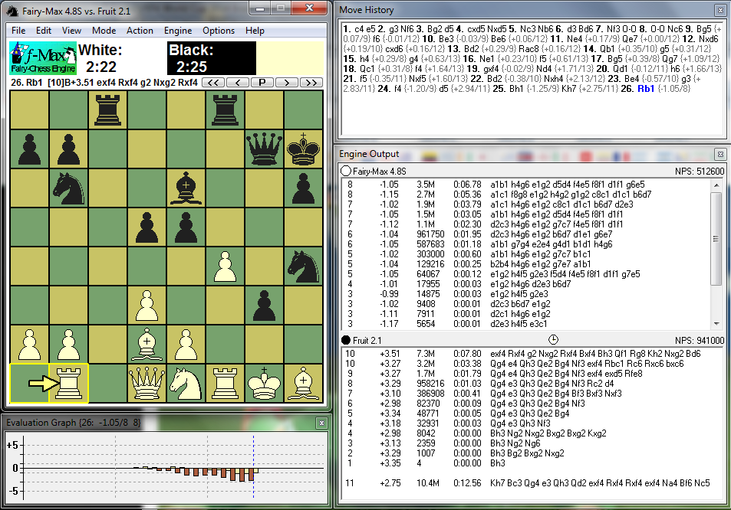Screen dimensions: 731x510
Task: Click the dashed current-move marker in Evaluation Graph
Action: tap(253, 466)
